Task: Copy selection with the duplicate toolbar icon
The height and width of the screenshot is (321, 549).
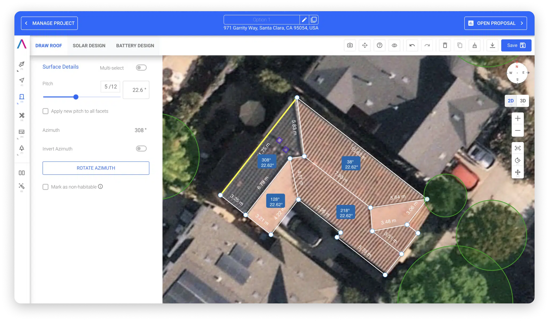Action: [460, 45]
